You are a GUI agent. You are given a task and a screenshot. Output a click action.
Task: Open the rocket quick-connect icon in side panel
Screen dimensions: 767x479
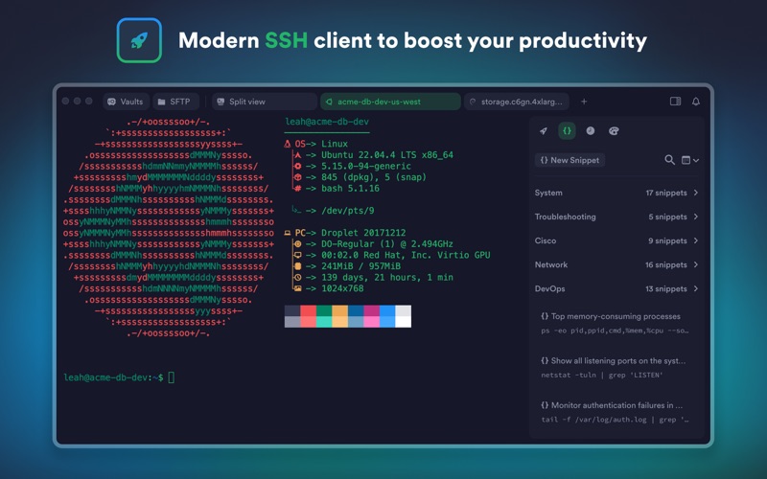click(544, 131)
